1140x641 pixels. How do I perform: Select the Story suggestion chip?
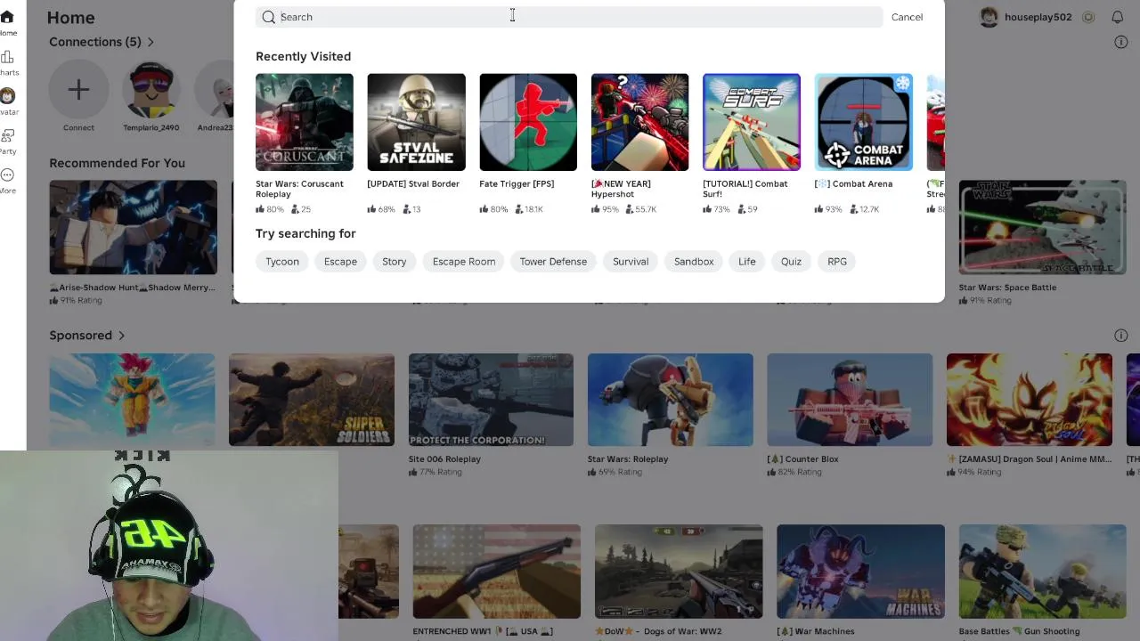[394, 262]
